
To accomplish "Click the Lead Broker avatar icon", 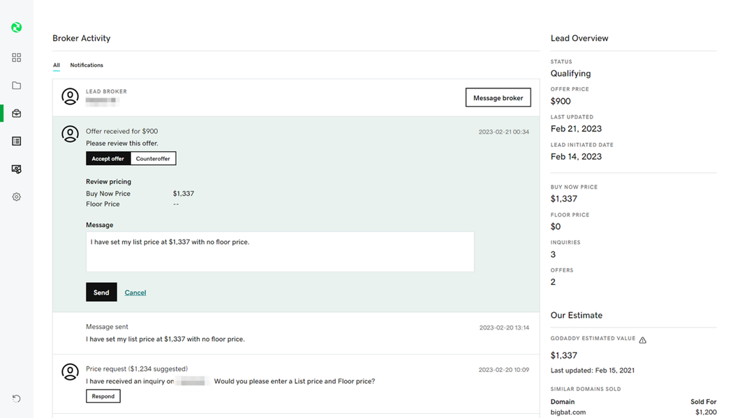I will click(70, 97).
